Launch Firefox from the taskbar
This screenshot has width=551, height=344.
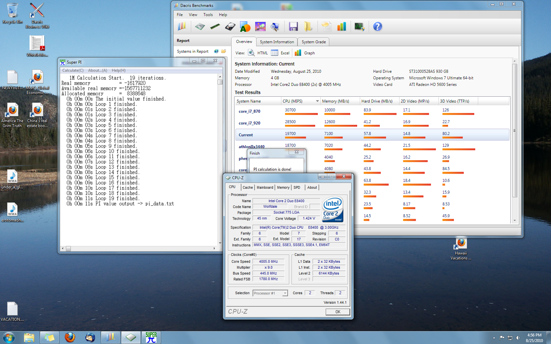coord(70,337)
